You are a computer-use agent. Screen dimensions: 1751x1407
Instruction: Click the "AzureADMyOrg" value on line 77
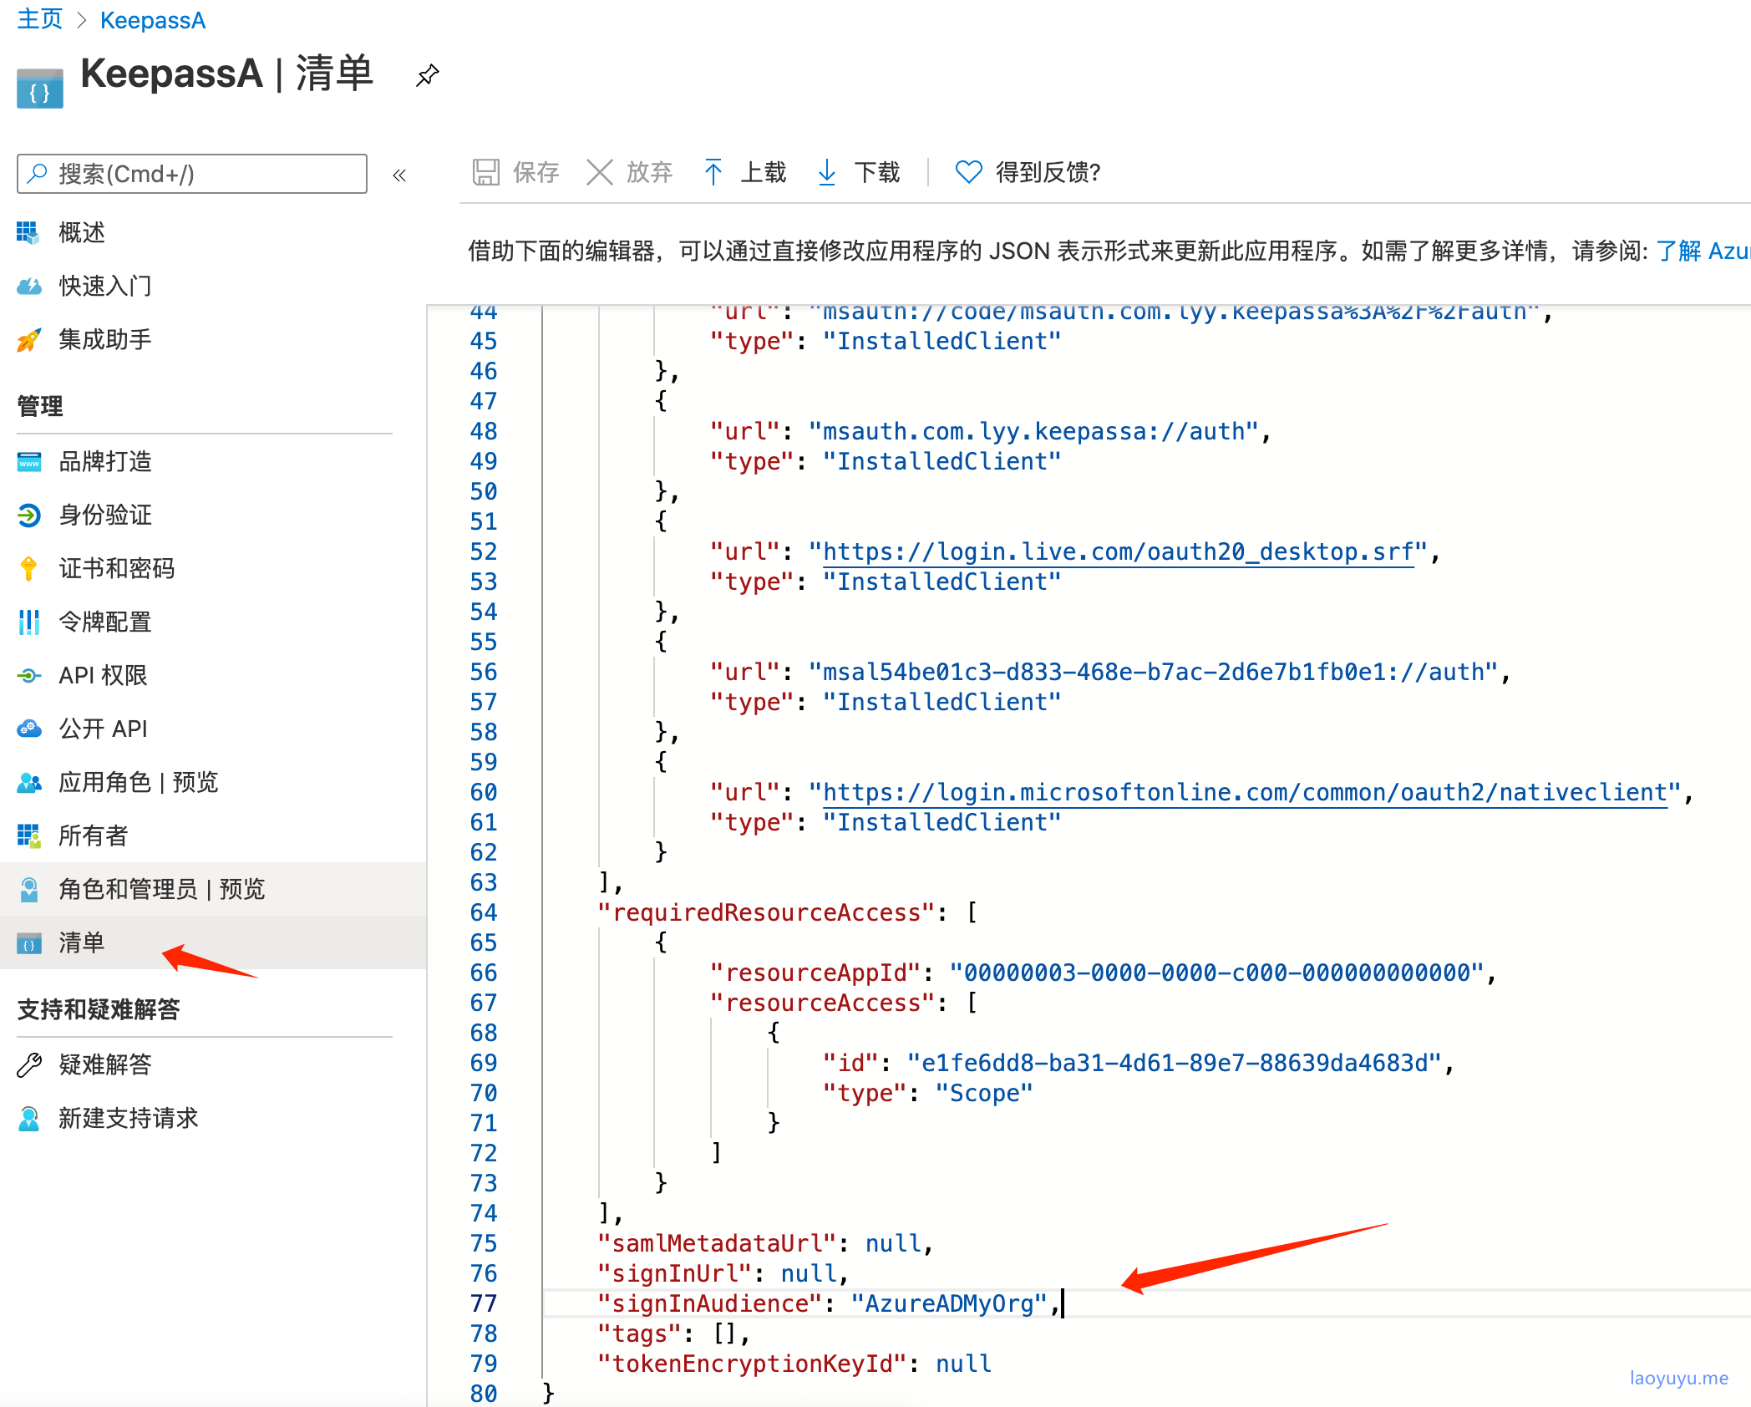949,1303
